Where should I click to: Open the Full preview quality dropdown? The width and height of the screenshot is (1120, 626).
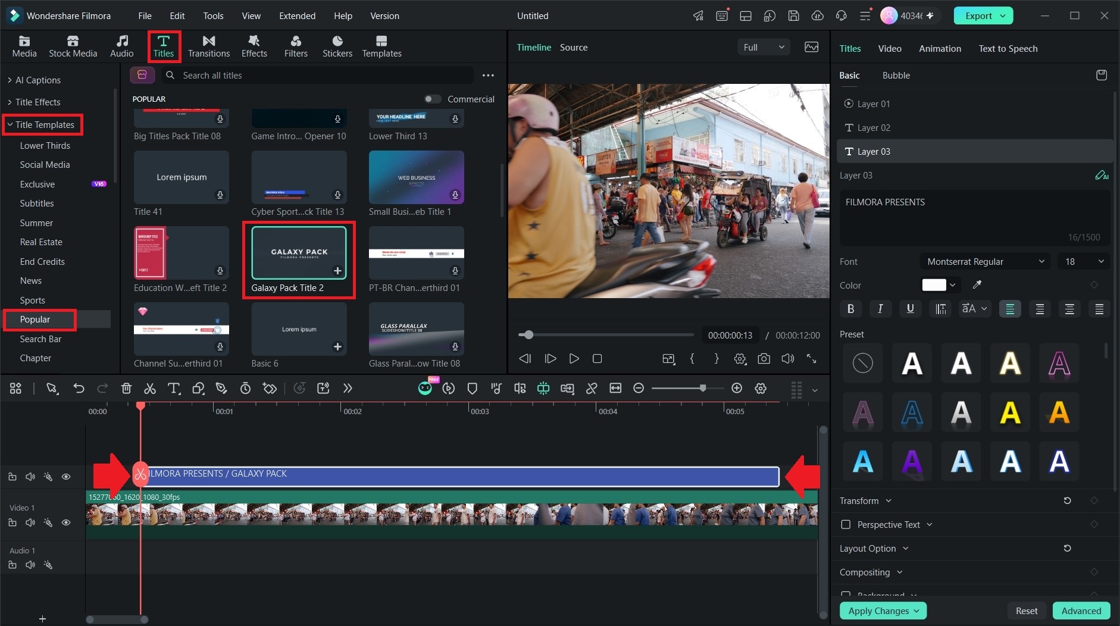pos(764,47)
